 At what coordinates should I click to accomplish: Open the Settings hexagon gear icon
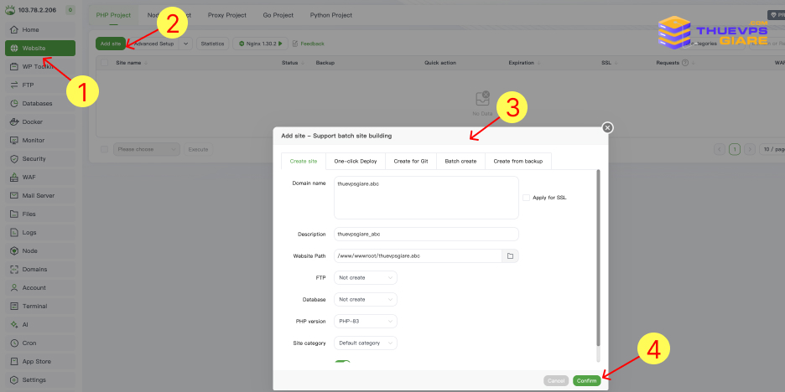pos(14,380)
